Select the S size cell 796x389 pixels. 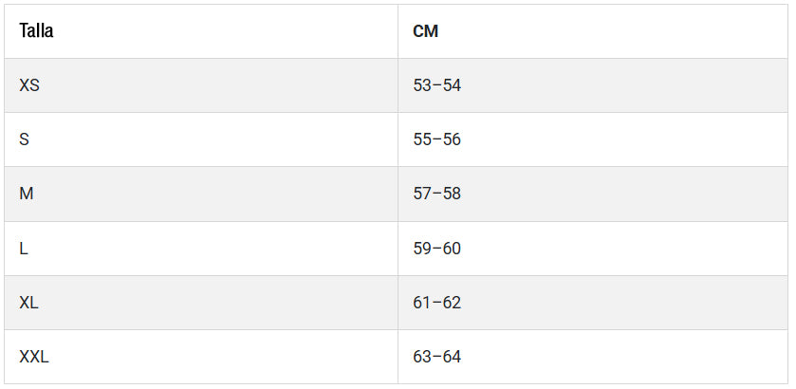25,139
